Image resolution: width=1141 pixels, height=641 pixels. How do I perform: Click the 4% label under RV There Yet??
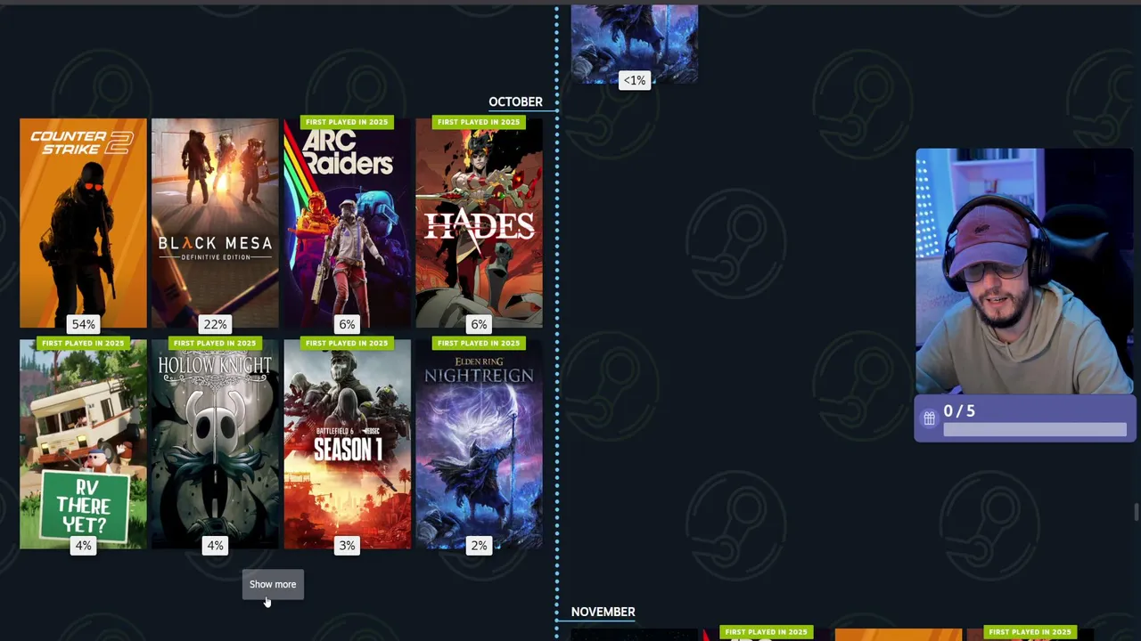tap(83, 545)
